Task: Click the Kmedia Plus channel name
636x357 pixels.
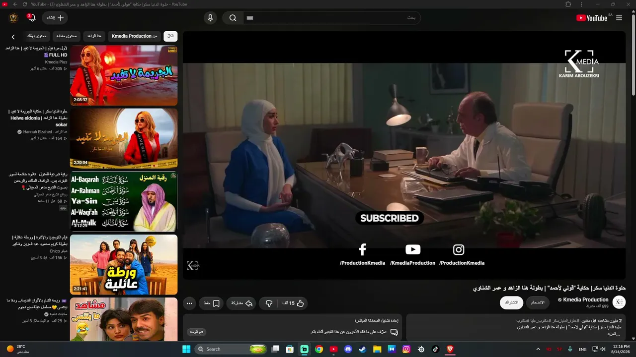Action: 56,62
